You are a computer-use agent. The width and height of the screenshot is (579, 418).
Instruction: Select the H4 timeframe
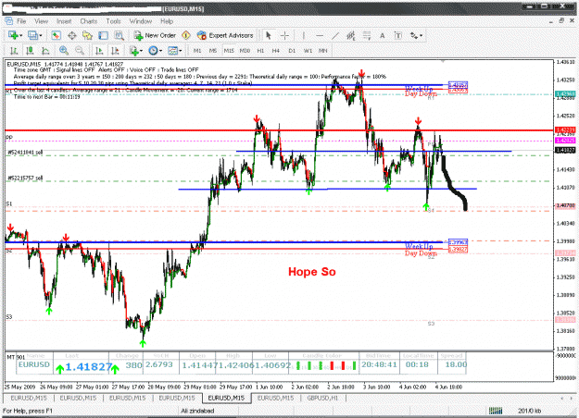(276, 51)
